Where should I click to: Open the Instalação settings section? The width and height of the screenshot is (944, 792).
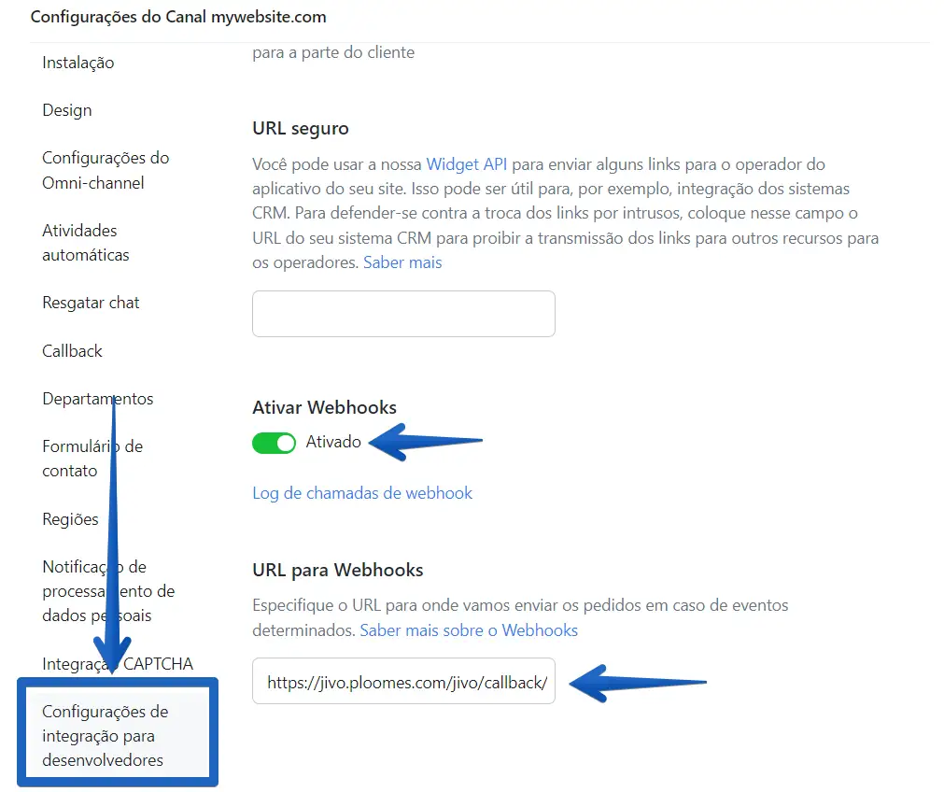click(x=78, y=63)
